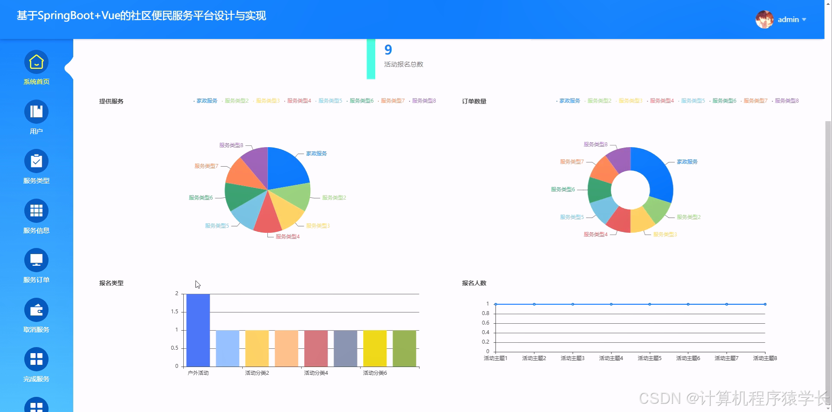
Task: Click the 活动主题2 axis label
Action: coord(534,358)
